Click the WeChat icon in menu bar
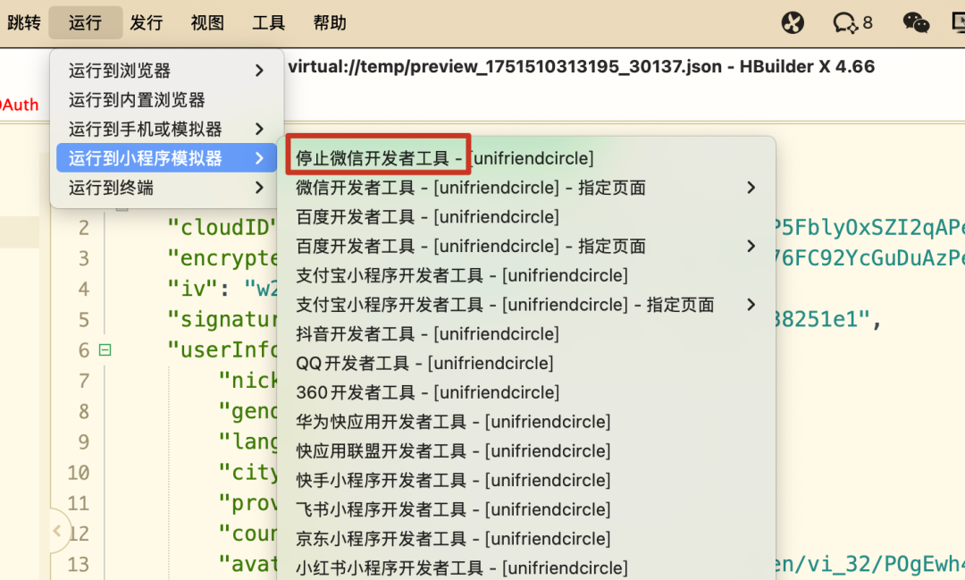This screenshot has width=965, height=580. (x=916, y=22)
